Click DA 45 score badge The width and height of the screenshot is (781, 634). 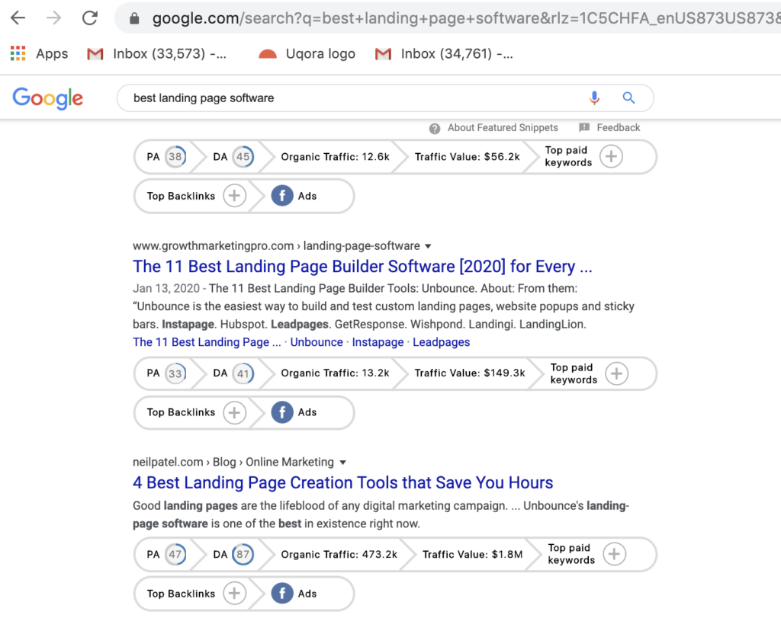point(243,157)
